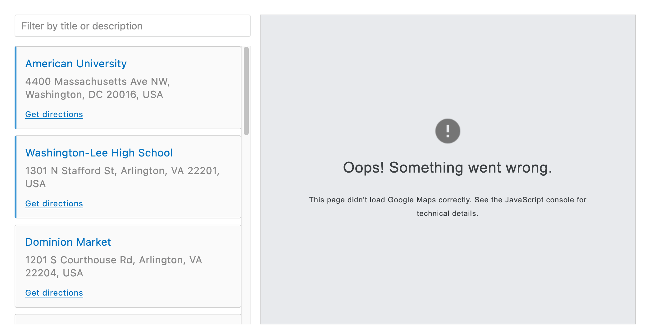Click the Oops Something went wrong heading

point(447,167)
